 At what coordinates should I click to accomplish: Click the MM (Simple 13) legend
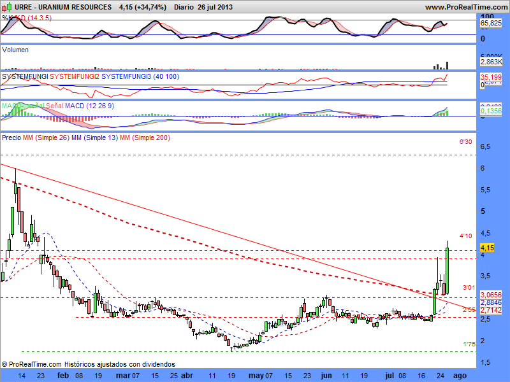coord(94,138)
